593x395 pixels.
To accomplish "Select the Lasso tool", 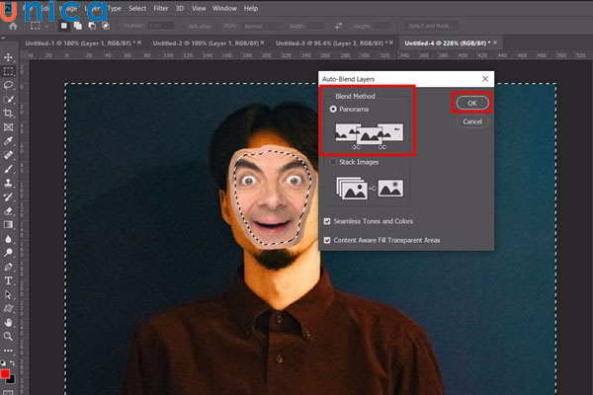I will tap(8, 86).
